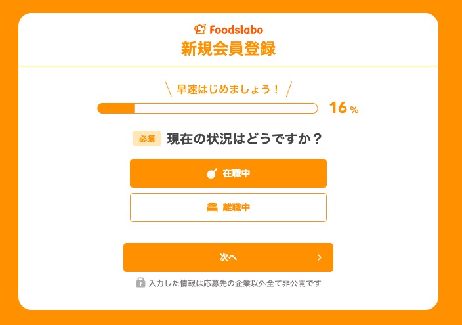Click the padlock icon near privacy notice

[140, 282]
